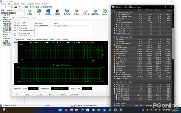The height and width of the screenshot is (113, 181).
Task: Collapse the first CPU [#0] group in HWiNFO
Action: [112, 12]
